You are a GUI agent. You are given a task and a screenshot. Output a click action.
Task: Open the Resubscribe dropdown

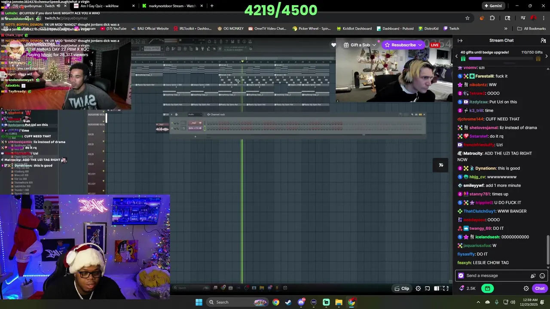tap(403, 45)
